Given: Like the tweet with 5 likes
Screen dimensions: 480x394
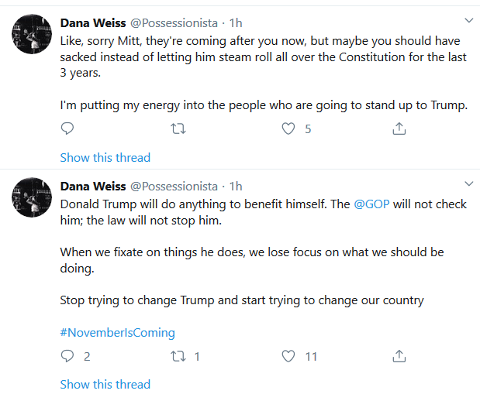Looking at the screenshot, I should coord(288,128).
